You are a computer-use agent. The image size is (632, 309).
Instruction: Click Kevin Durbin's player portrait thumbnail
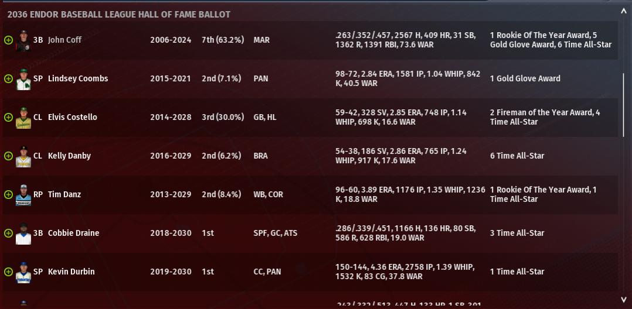pos(23,272)
